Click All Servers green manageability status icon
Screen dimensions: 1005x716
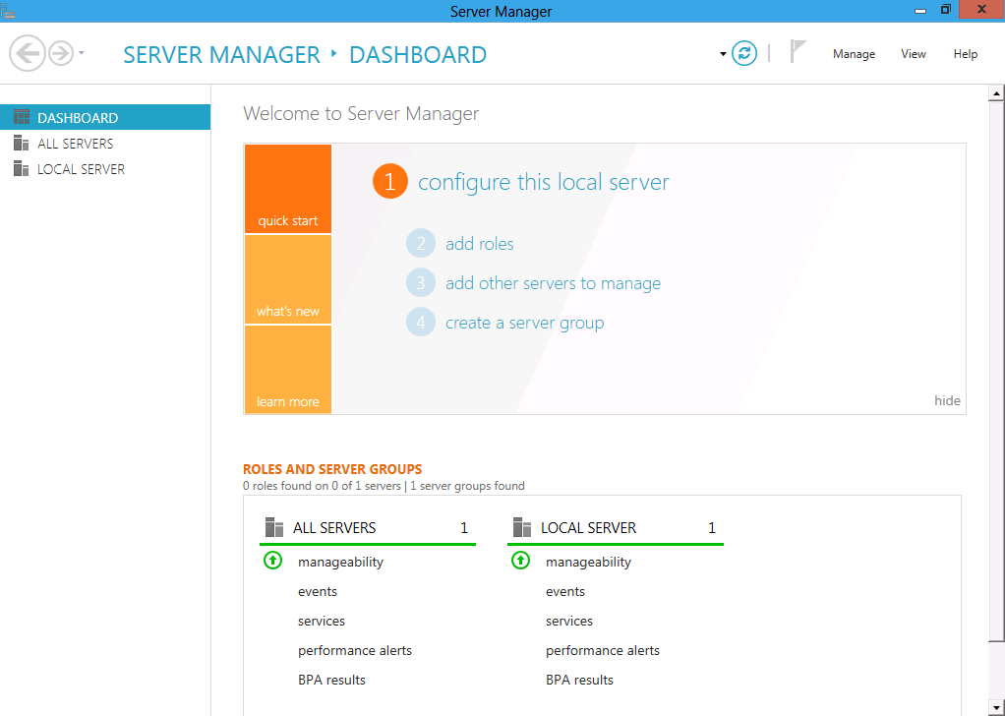[273, 562]
